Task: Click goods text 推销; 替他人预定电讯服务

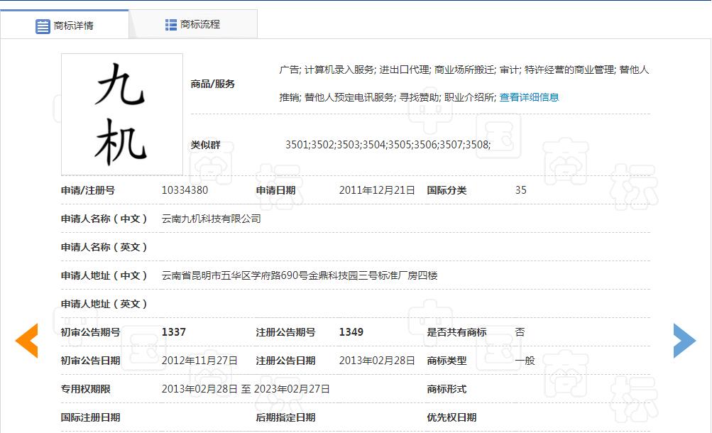Action: [337, 97]
